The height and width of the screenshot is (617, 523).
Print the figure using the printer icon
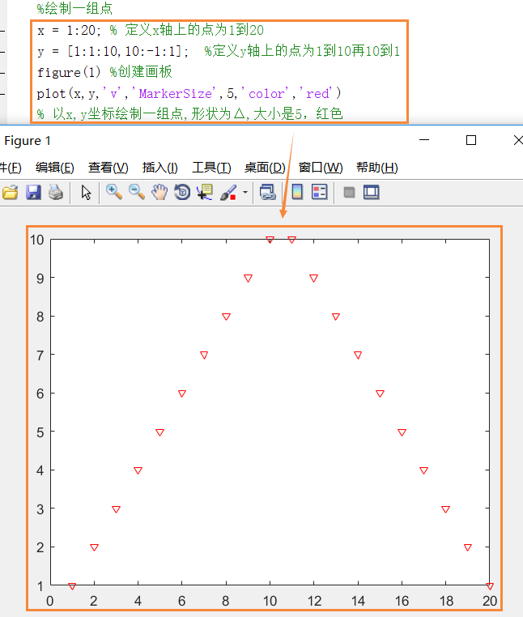point(55,193)
